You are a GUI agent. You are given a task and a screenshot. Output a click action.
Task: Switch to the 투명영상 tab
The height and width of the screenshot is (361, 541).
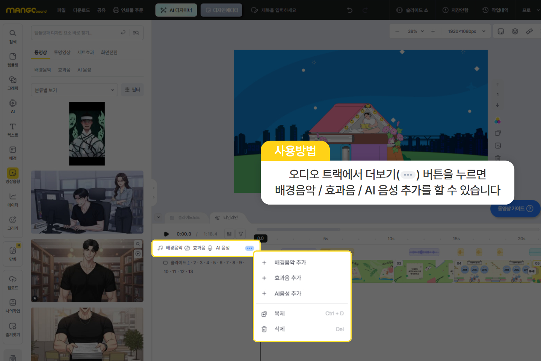(62, 52)
